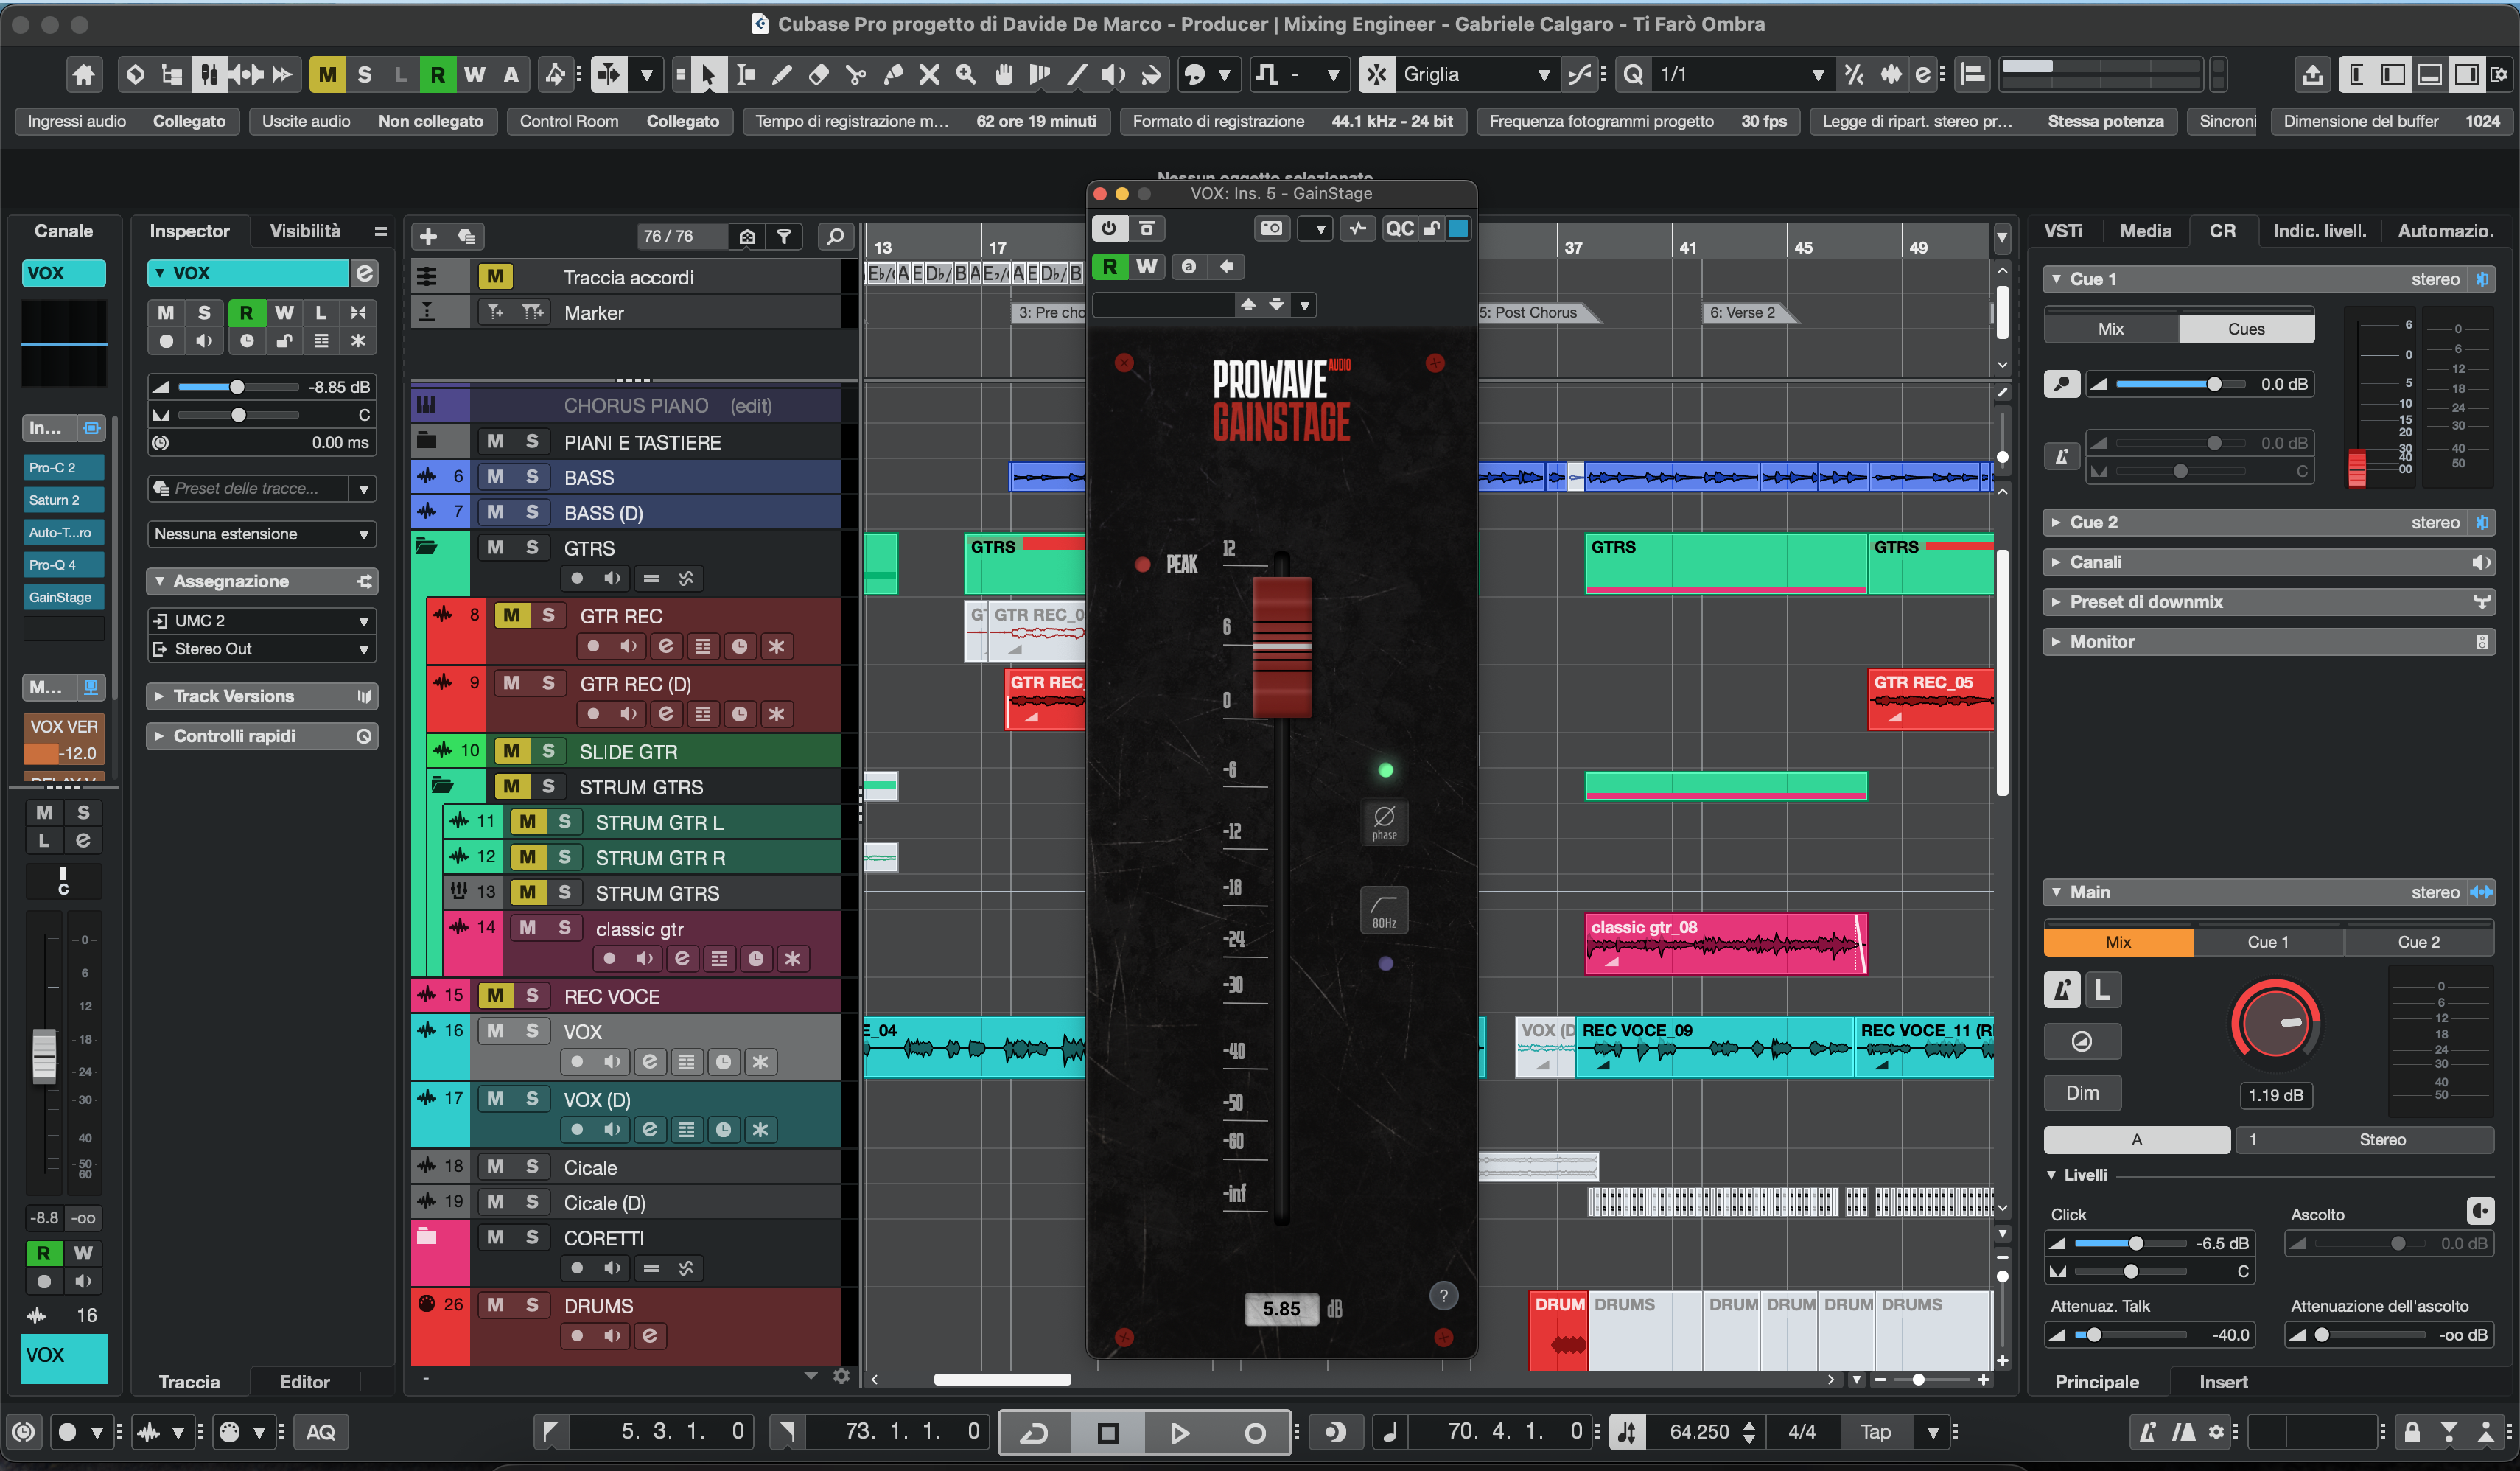Switch to the VSTi tab
Viewport: 2520px width, 1471px height.
[2063, 231]
